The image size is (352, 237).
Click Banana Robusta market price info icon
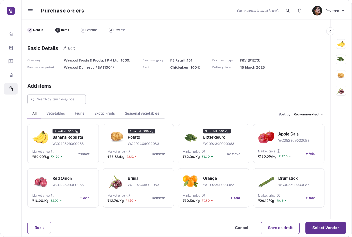pos(53,151)
